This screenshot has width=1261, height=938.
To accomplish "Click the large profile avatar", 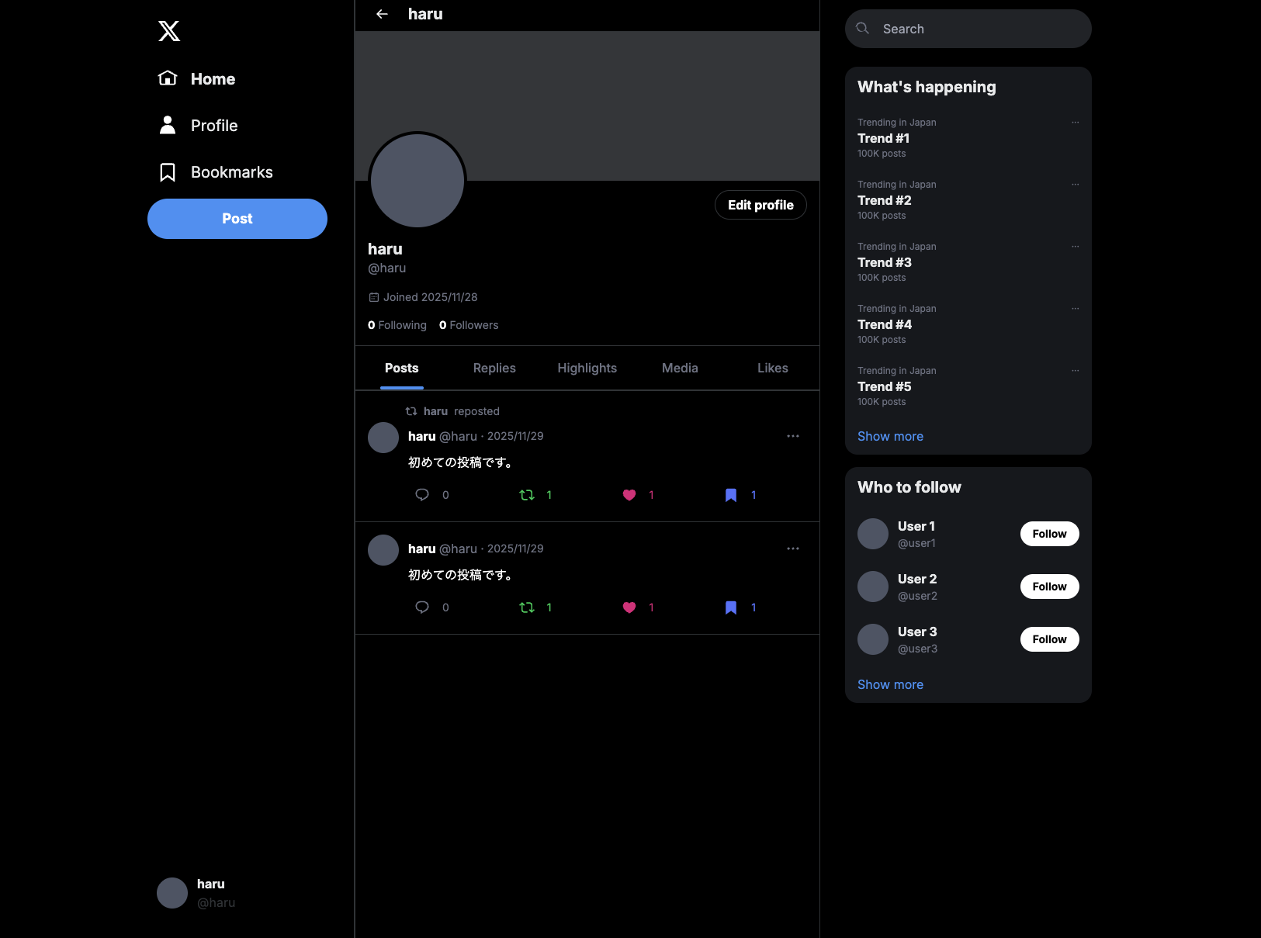I will point(417,181).
